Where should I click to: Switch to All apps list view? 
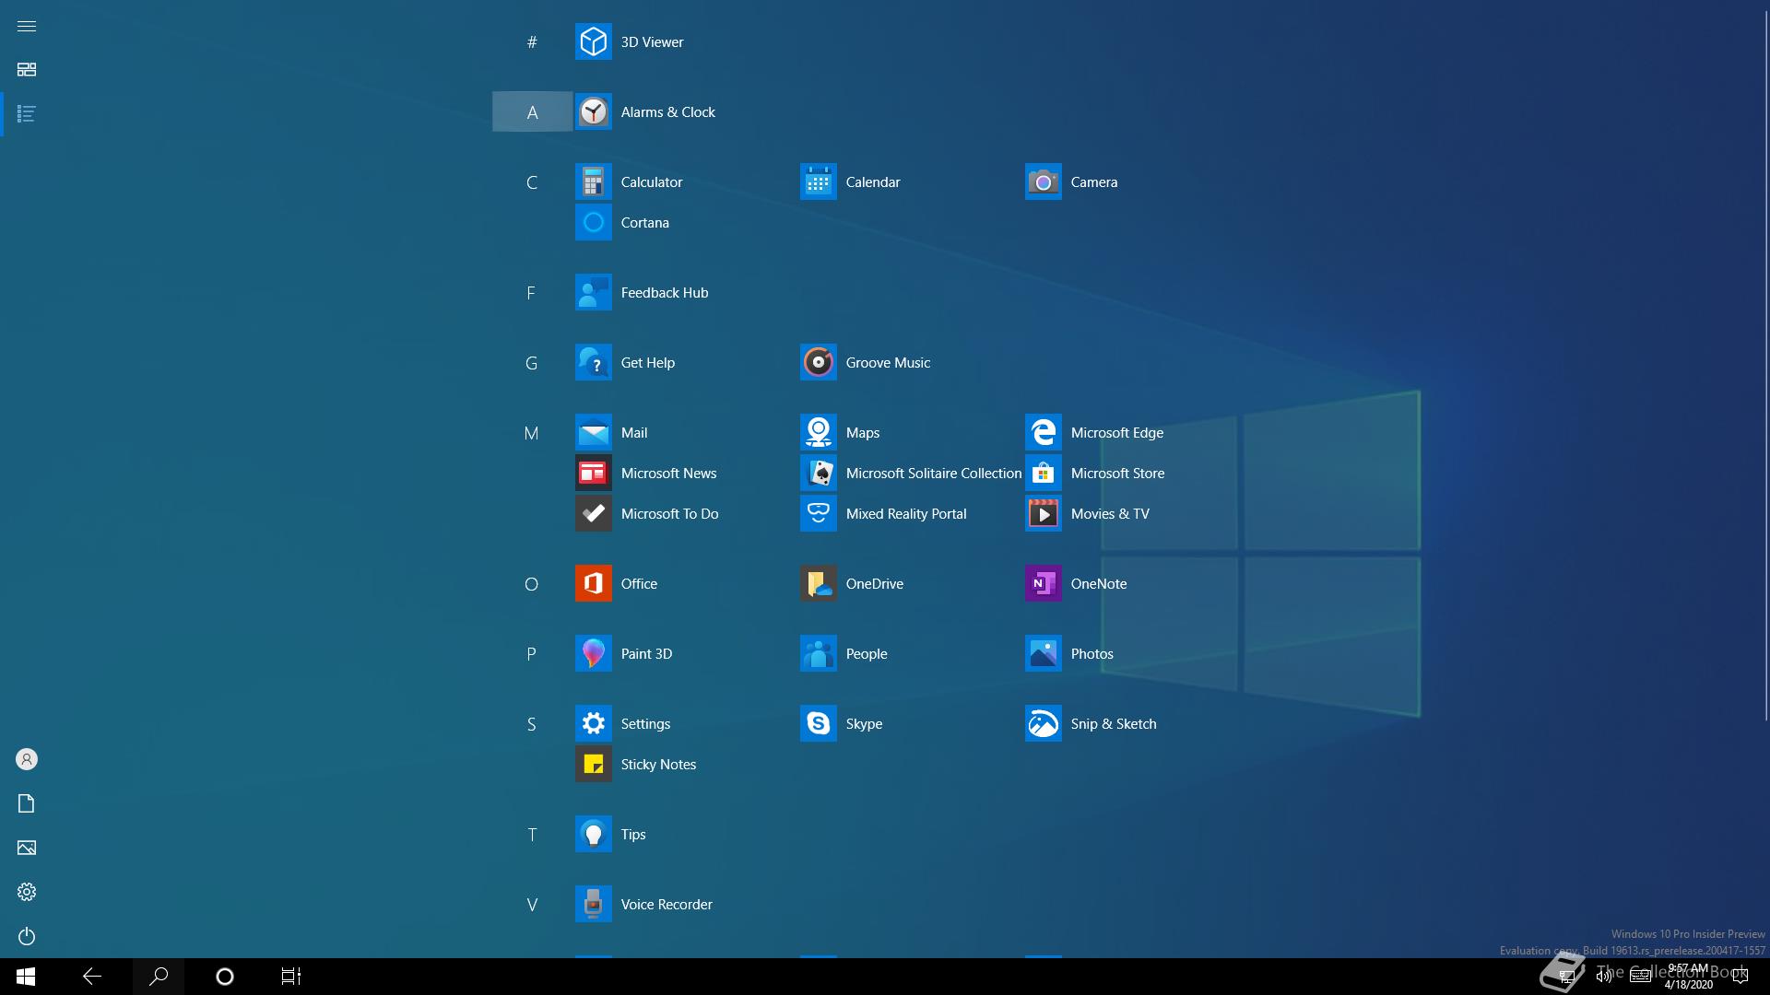click(x=27, y=114)
